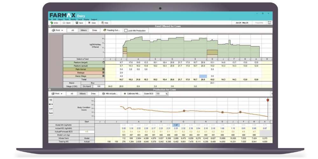
Task: Open the Display menu
Action: point(86,19)
